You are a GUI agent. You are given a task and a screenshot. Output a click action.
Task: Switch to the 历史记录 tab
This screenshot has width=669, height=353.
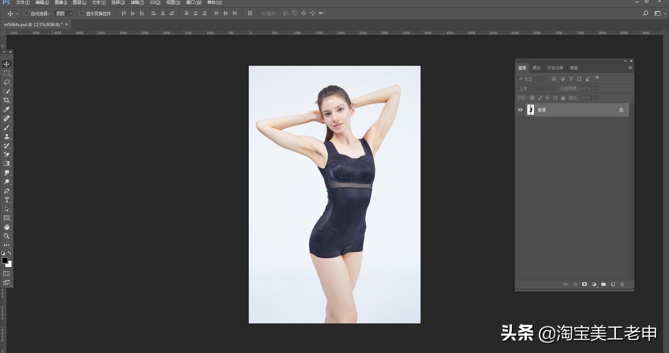coord(555,68)
